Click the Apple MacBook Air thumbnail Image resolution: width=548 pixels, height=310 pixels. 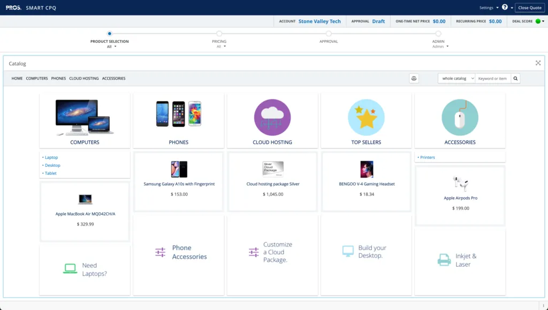85,199
